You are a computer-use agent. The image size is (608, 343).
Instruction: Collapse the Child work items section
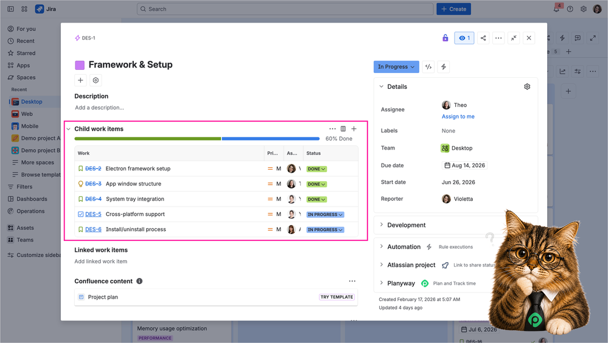coord(69,129)
